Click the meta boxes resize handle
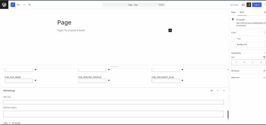 [x=115, y=67]
